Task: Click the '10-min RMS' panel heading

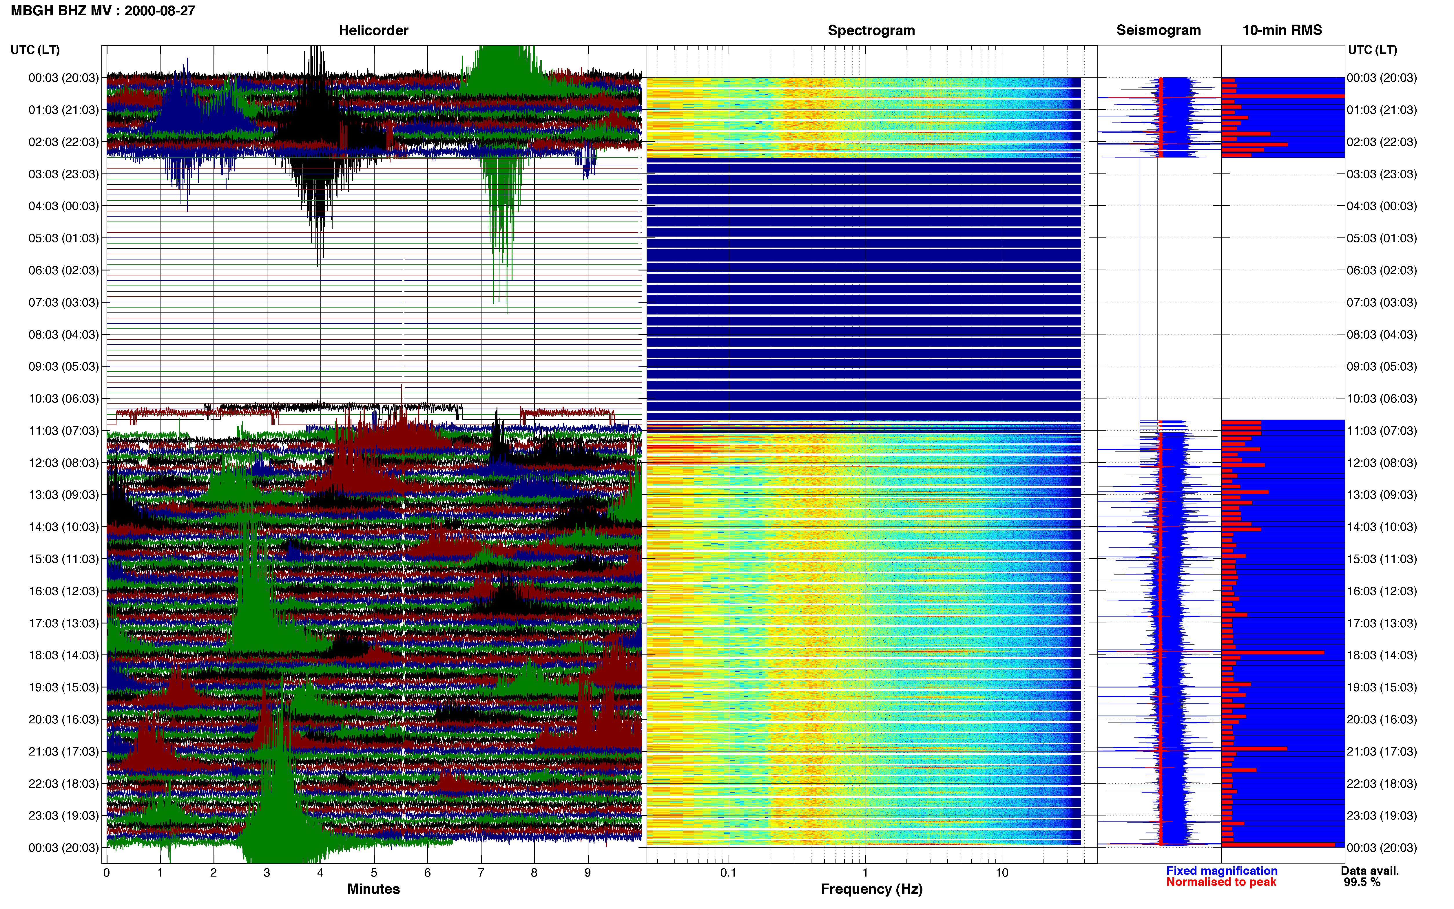Action: tap(1282, 30)
